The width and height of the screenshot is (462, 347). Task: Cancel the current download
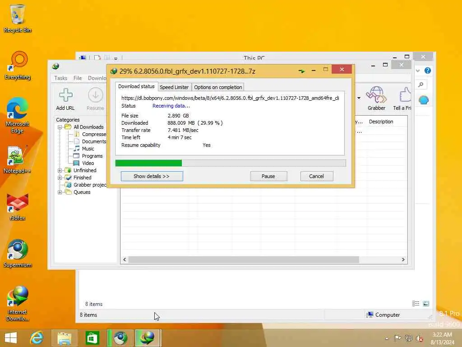[x=316, y=176]
